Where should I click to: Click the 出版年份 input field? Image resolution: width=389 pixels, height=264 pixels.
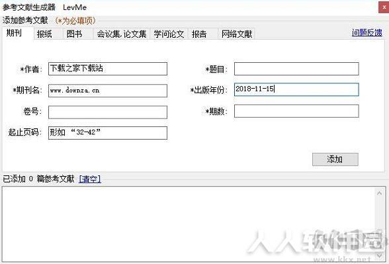[296, 89]
